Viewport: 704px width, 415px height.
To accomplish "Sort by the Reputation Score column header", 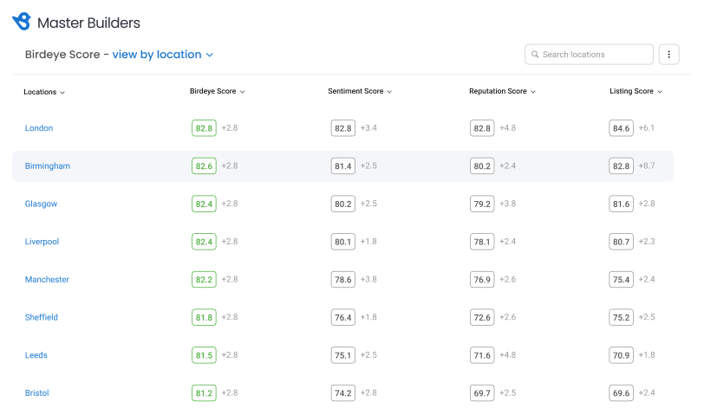I will point(502,91).
